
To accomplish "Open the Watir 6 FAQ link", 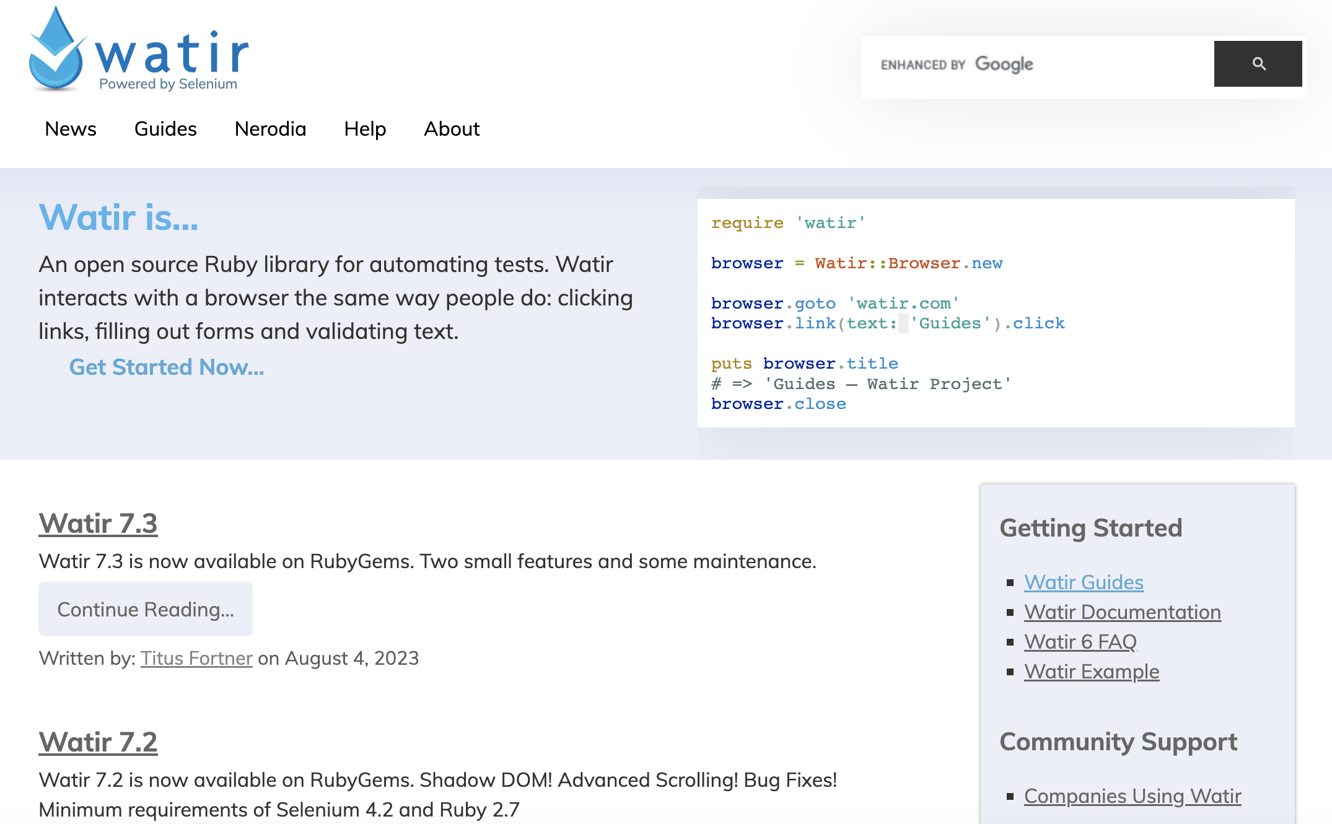I will tap(1080, 642).
